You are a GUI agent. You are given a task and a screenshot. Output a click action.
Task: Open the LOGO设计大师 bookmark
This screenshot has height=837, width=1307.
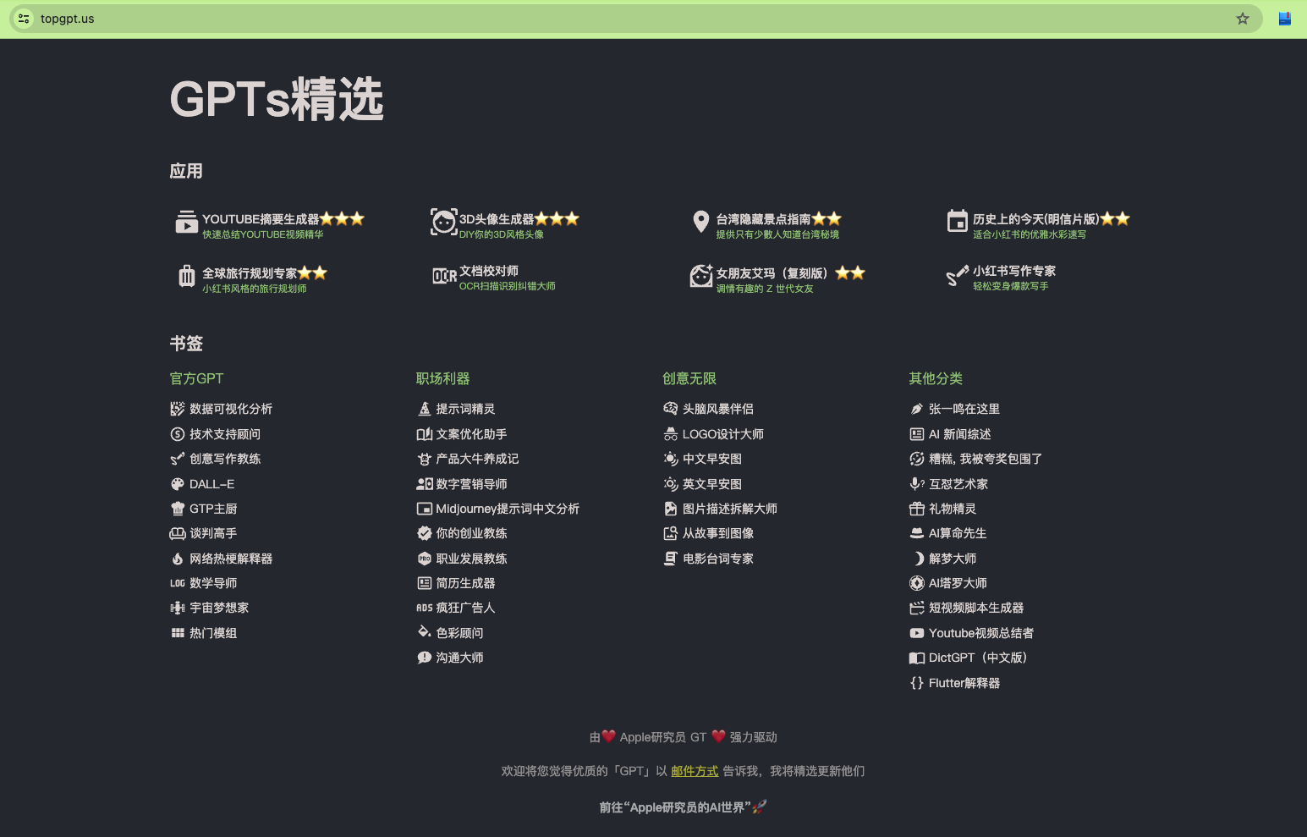[x=723, y=434]
